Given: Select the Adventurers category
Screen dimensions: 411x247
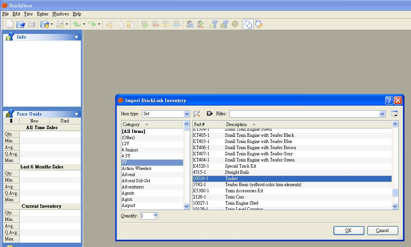Looking at the screenshot, I should [152, 187].
